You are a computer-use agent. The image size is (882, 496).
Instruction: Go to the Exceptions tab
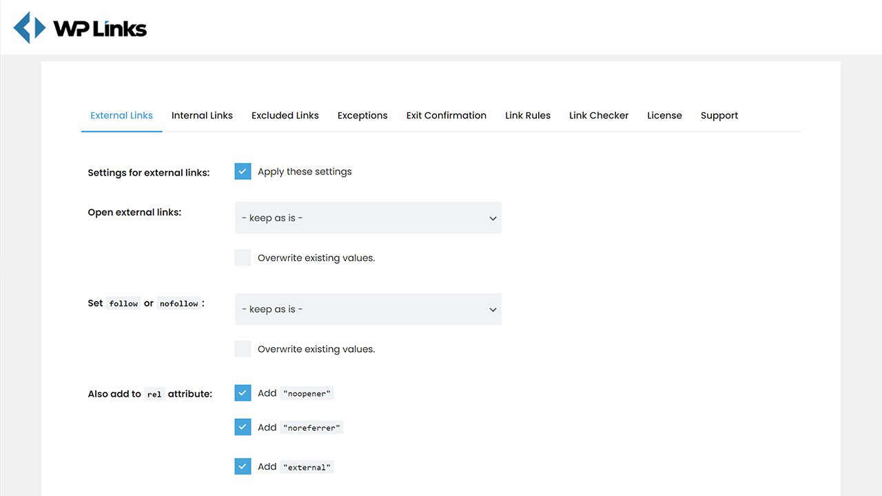click(x=362, y=116)
